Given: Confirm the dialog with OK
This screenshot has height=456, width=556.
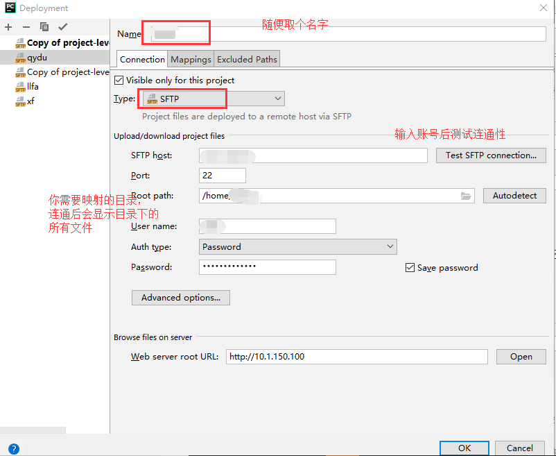Looking at the screenshot, I should pyautogui.click(x=464, y=448).
